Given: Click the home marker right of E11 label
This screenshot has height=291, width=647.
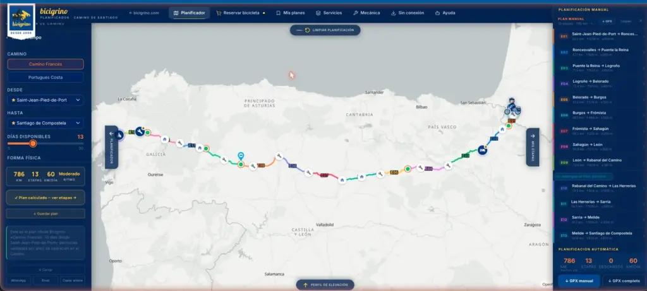Looking at the screenshot, I should [x=200, y=148].
